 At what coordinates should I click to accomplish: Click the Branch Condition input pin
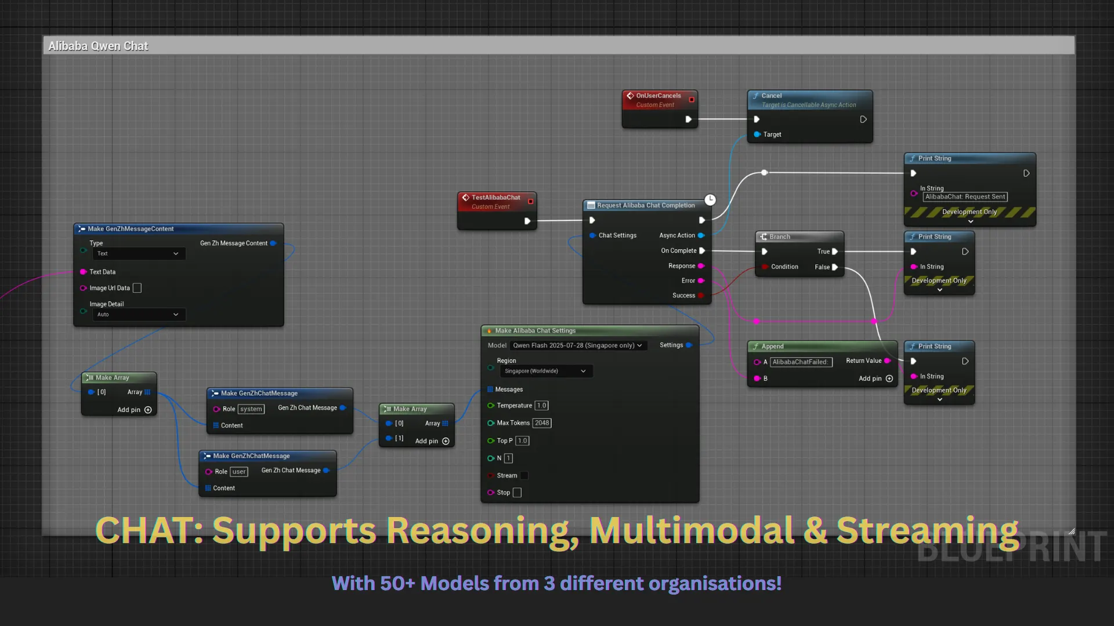765,267
